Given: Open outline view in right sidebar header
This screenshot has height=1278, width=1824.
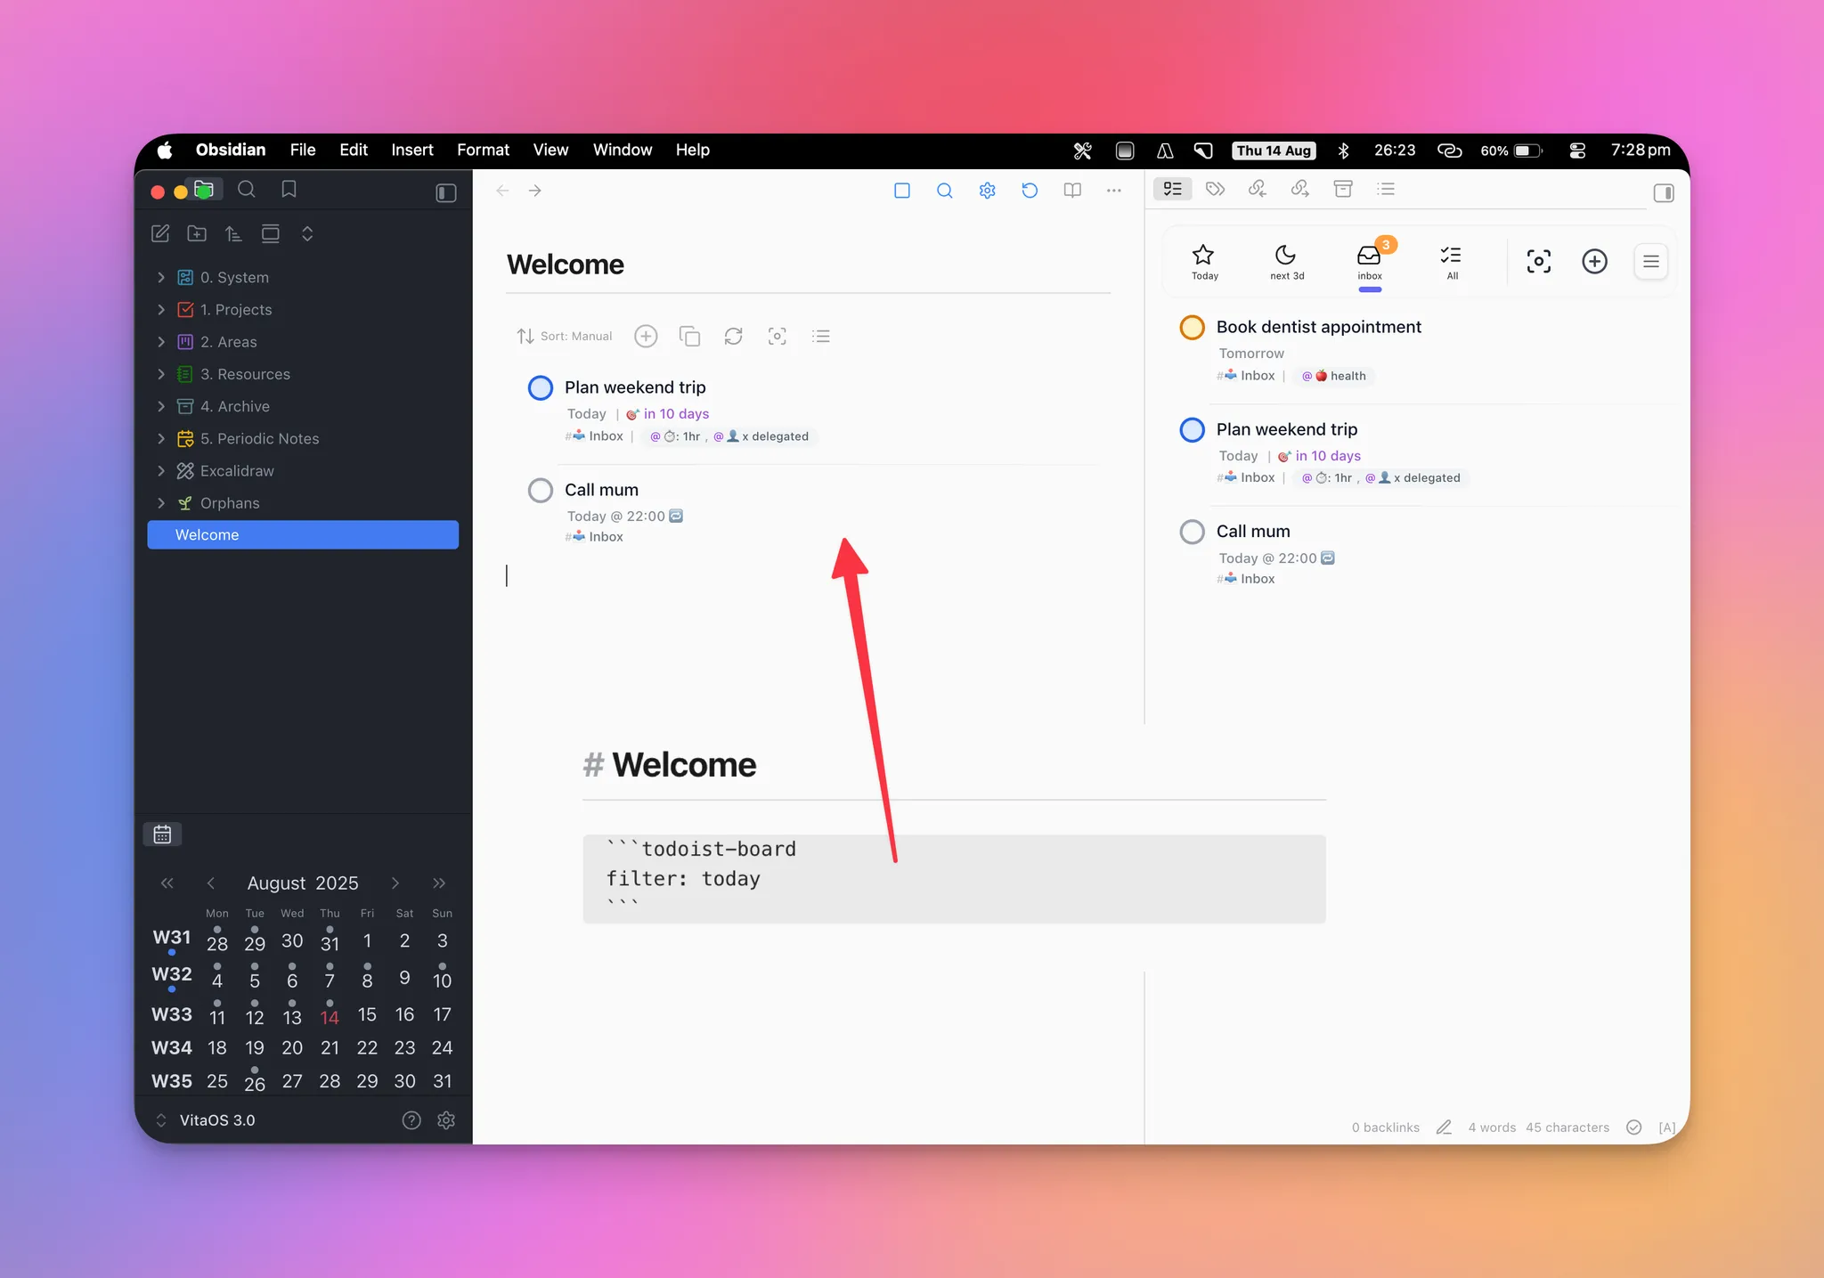Looking at the screenshot, I should [x=1386, y=189].
